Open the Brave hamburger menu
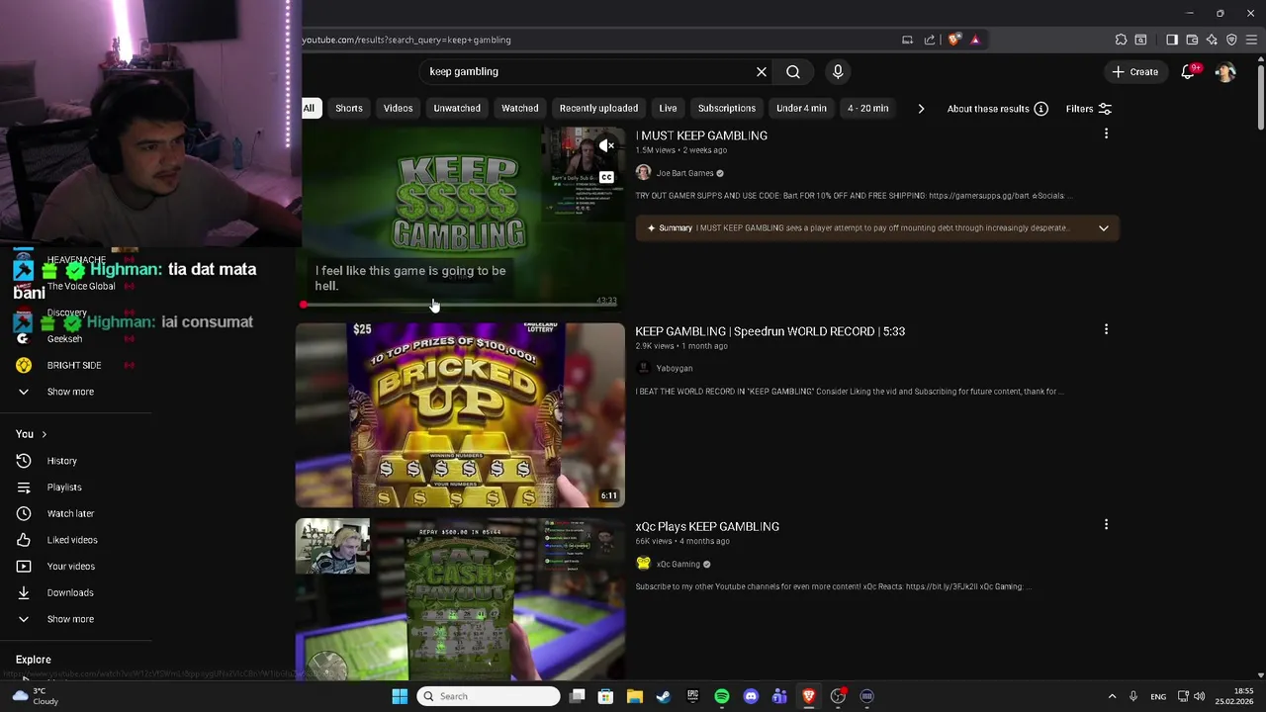Viewport: 1266px width, 712px height. [x=1251, y=40]
